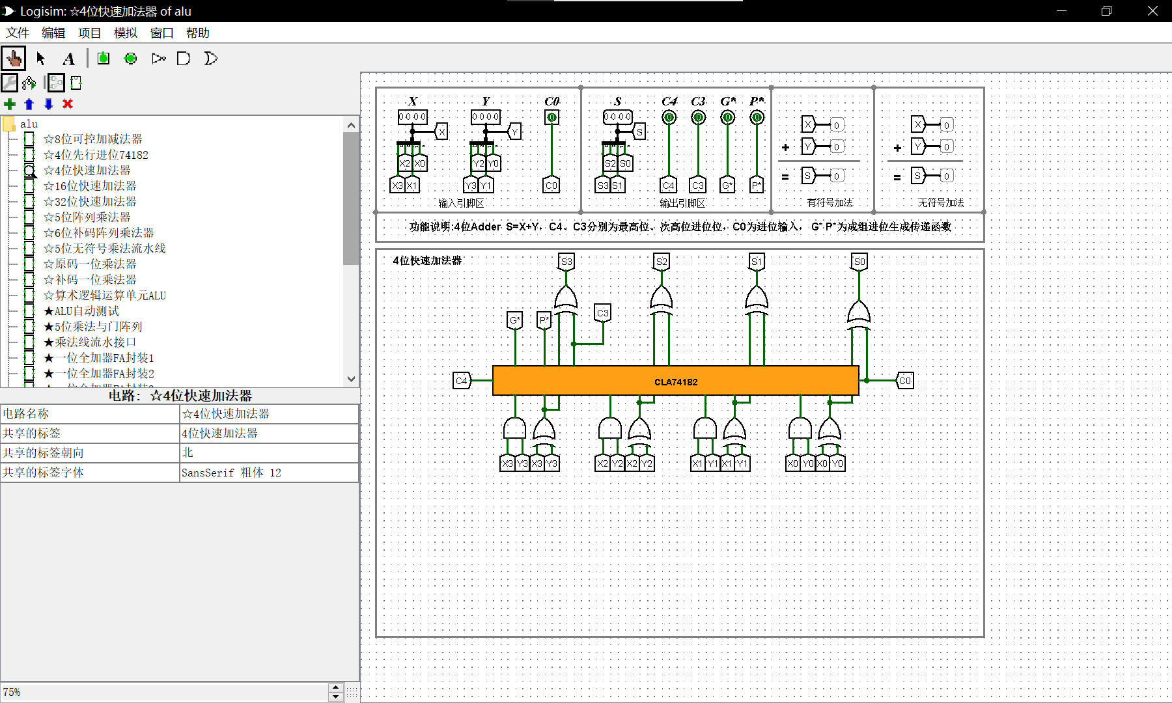The image size is (1172, 703).
Task: Increase zoom with the stepper up arrow
Action: pos(336,687)
